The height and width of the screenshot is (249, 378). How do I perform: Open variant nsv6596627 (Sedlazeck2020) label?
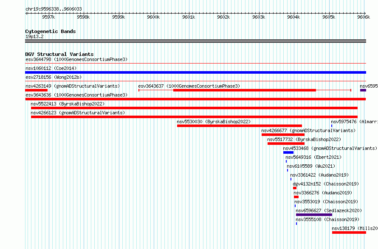pos(329,210)
